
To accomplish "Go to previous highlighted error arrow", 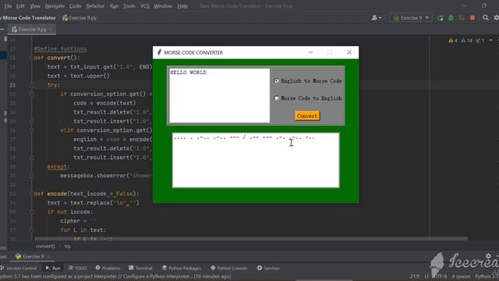I will point(490,41).
